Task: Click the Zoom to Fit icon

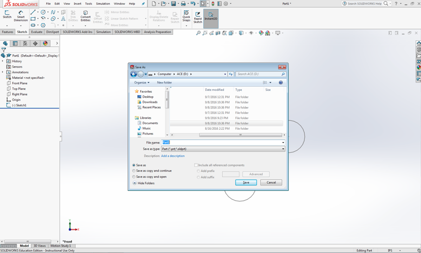Action: pos(198,33)
